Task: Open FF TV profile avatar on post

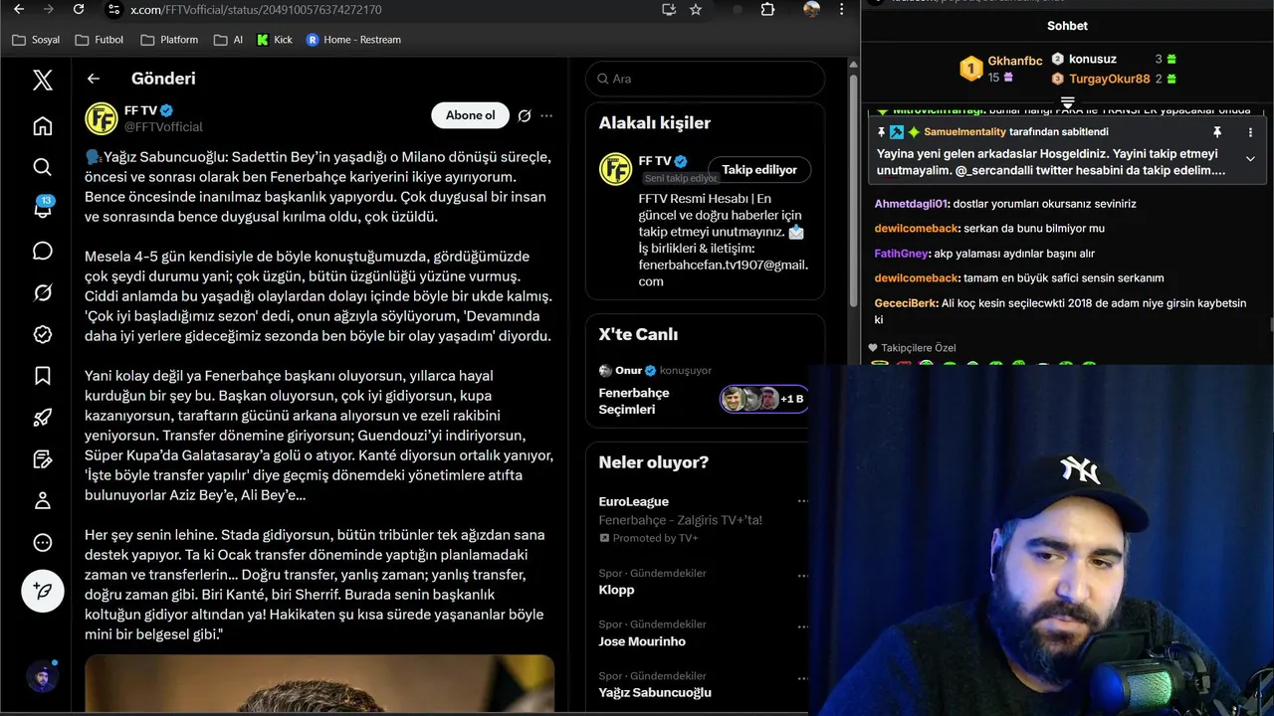Action: click(102, 118)
